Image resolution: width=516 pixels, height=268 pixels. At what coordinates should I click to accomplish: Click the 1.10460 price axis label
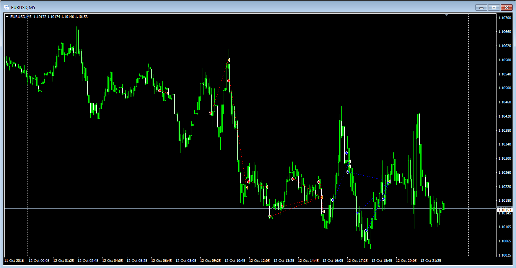click(505, 102)
